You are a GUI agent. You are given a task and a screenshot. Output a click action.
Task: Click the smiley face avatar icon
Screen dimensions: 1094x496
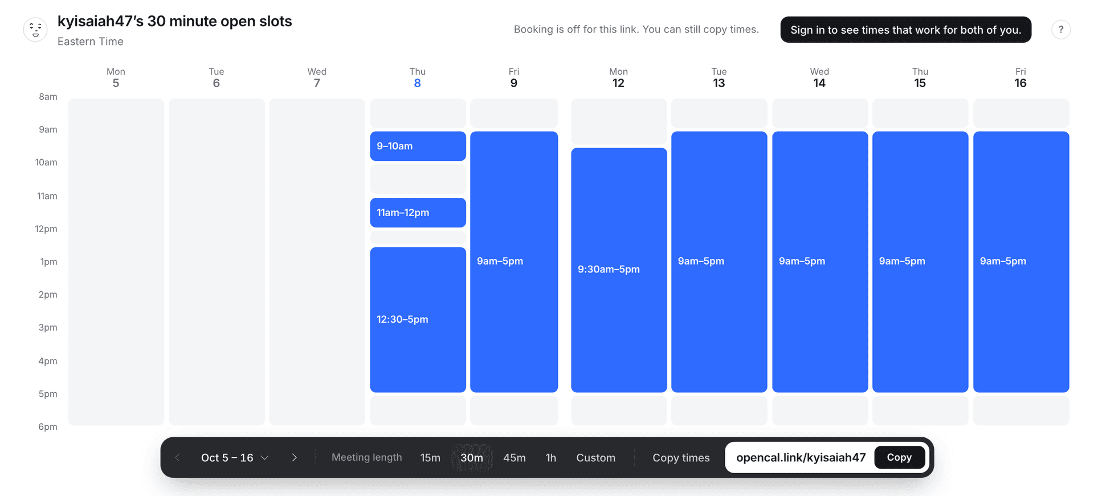click(35, 30)
